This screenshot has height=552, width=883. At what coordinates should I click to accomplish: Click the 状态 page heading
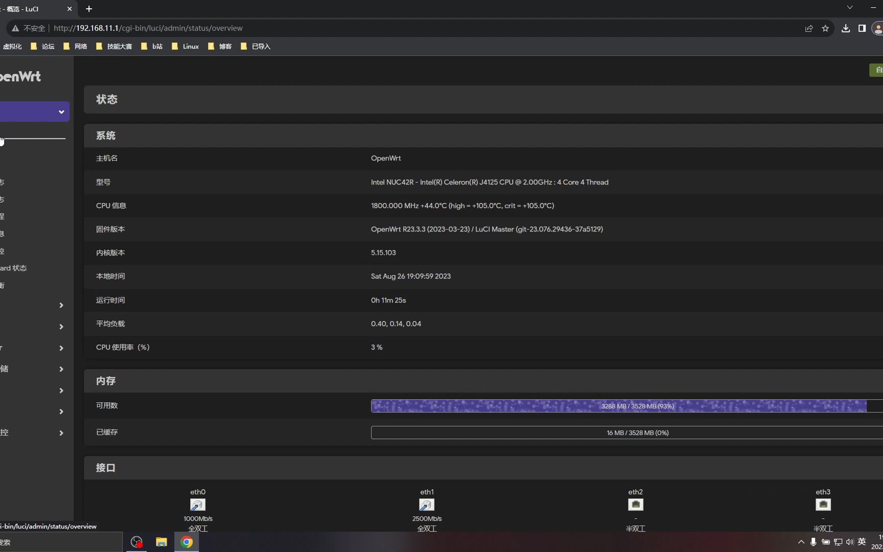coord(107,100)
